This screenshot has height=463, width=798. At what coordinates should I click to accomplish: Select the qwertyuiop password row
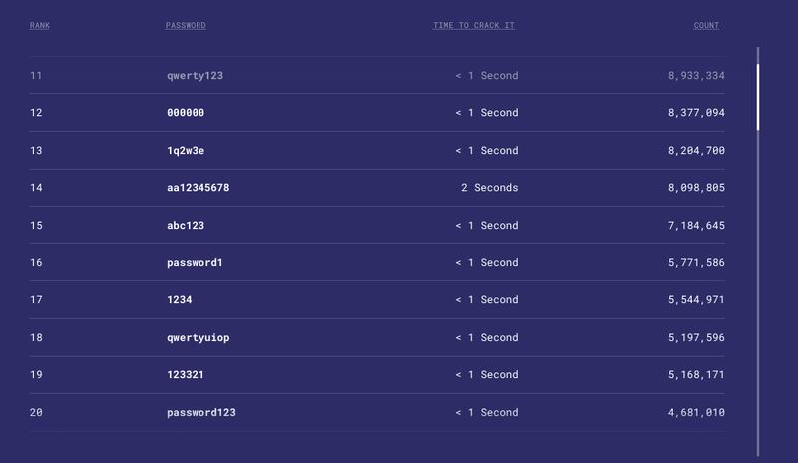(x=377, y=337)
